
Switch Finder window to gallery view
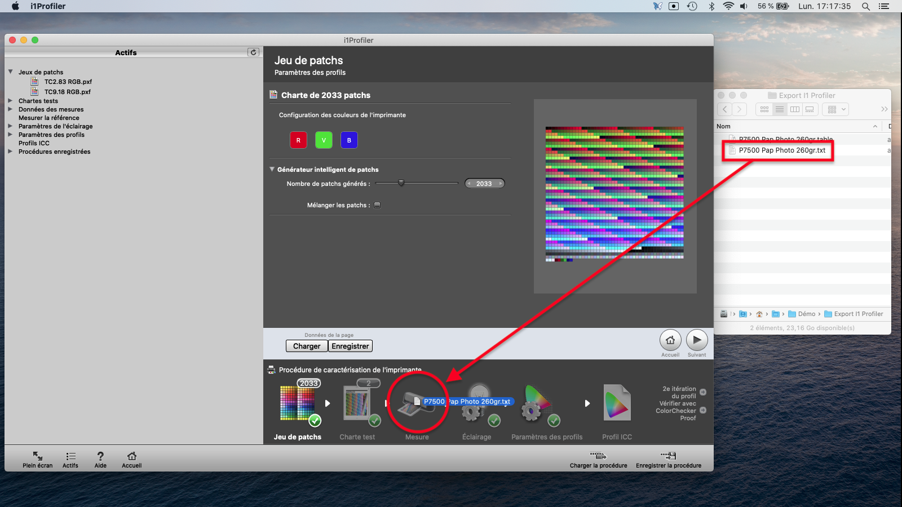coord(810,109)
